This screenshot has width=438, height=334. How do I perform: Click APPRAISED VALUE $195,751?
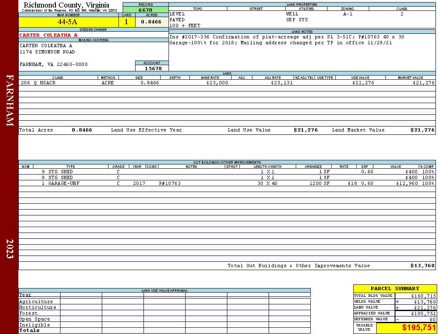423,314
